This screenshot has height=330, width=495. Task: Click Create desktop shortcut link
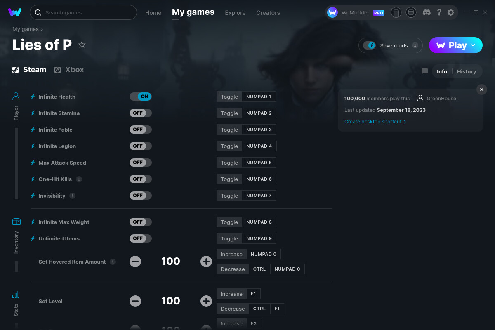point(375,122)
